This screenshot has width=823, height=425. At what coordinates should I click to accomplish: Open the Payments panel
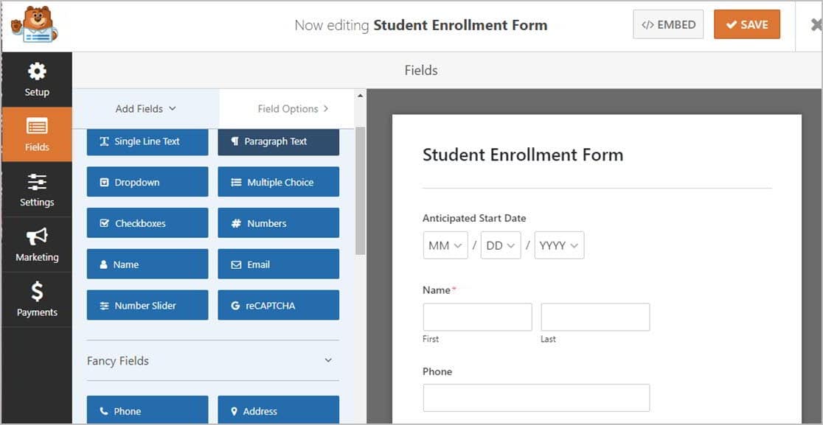pos(37,299)
